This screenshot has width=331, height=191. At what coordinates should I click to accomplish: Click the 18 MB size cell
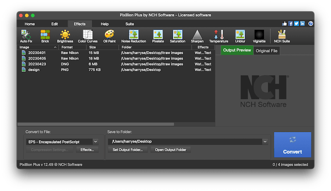click(x=94, y=58)
